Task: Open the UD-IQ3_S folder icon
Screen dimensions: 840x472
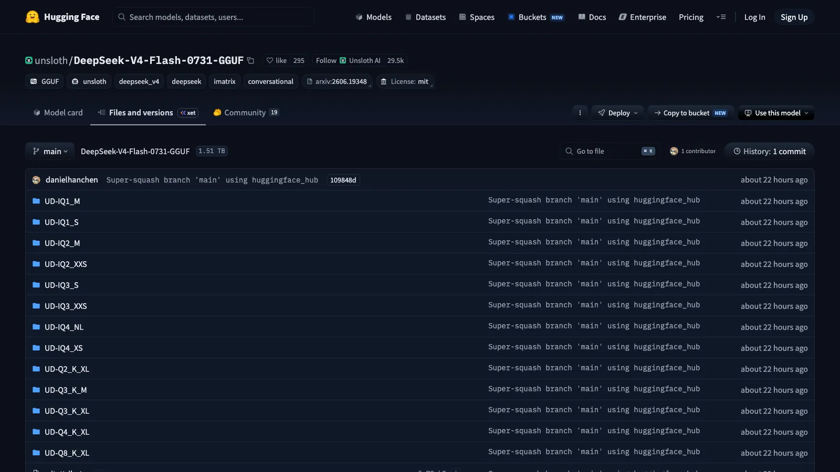Action: click(36, 285)
